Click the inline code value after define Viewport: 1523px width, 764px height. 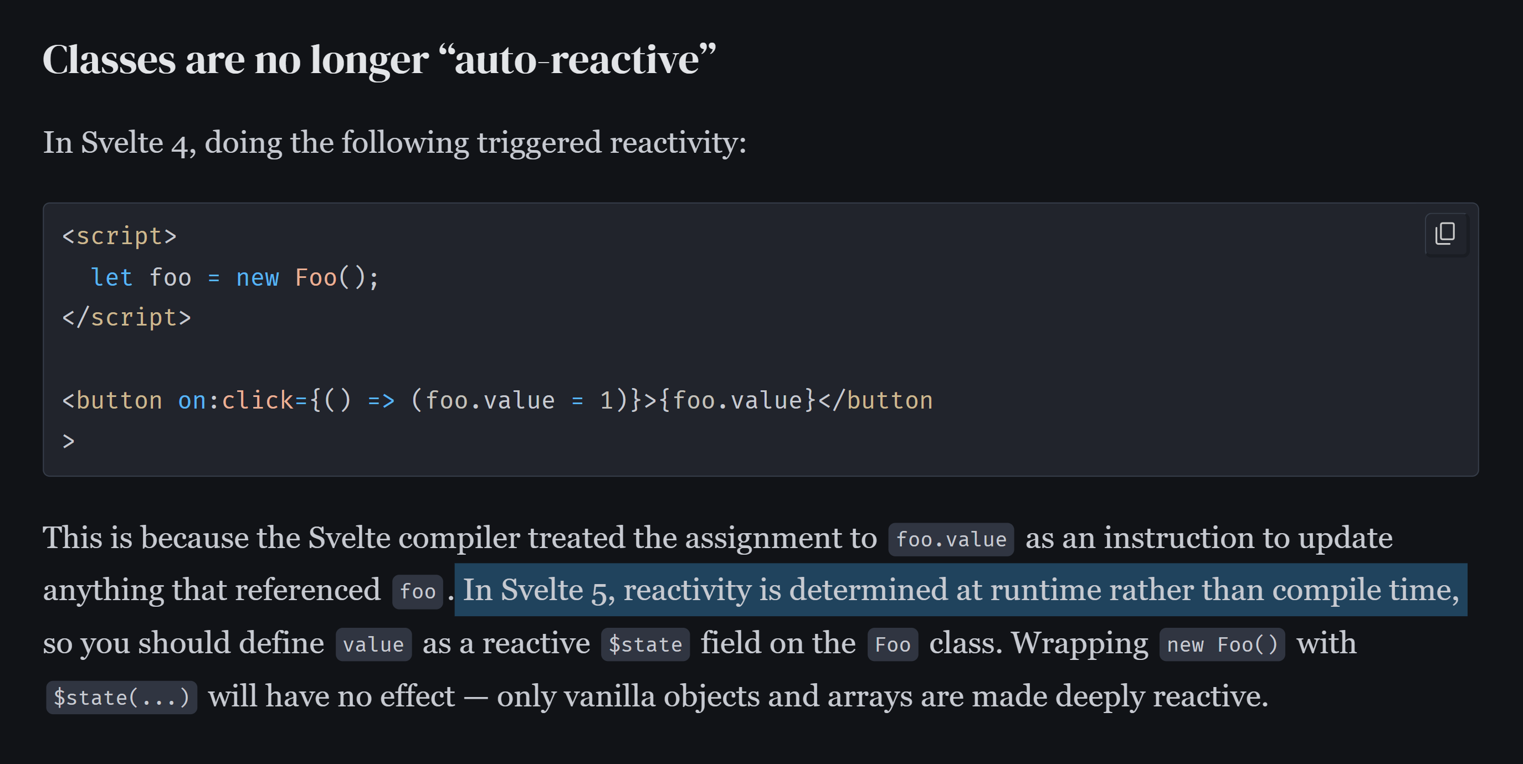click(x=373, y=644)
